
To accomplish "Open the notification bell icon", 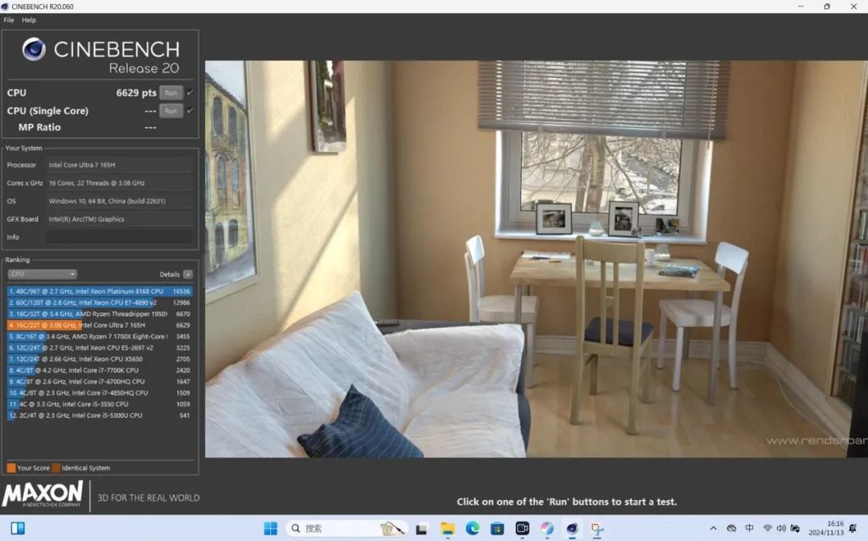I will pos(853,528).
